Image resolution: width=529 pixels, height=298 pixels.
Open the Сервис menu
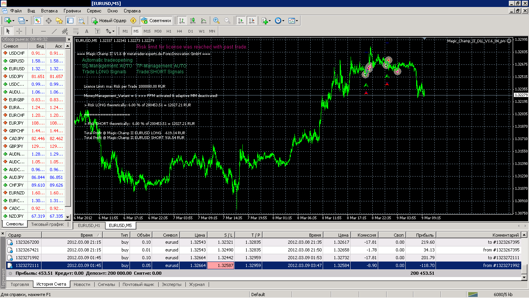tap(94, 11)
